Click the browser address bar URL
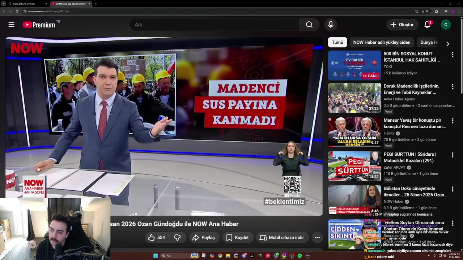Image resolution: width=463 pixels, height=260 pixels. [49, 11]
